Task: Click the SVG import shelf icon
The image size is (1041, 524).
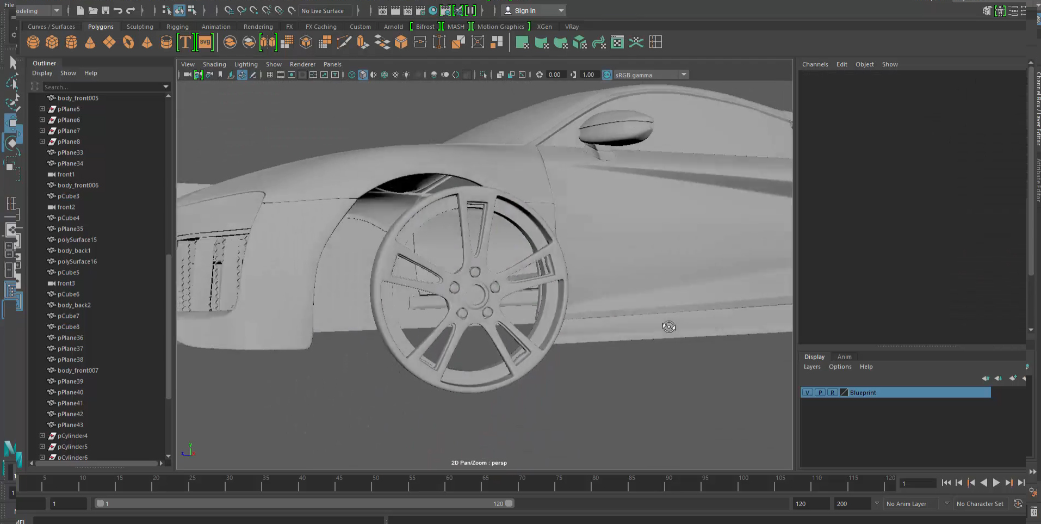Action: coord(205,42)
